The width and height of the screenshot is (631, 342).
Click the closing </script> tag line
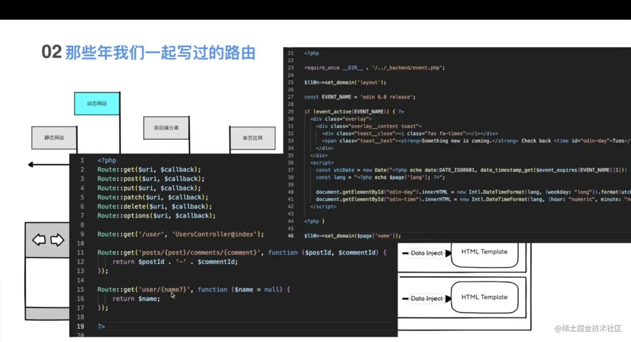click(323, 206)
